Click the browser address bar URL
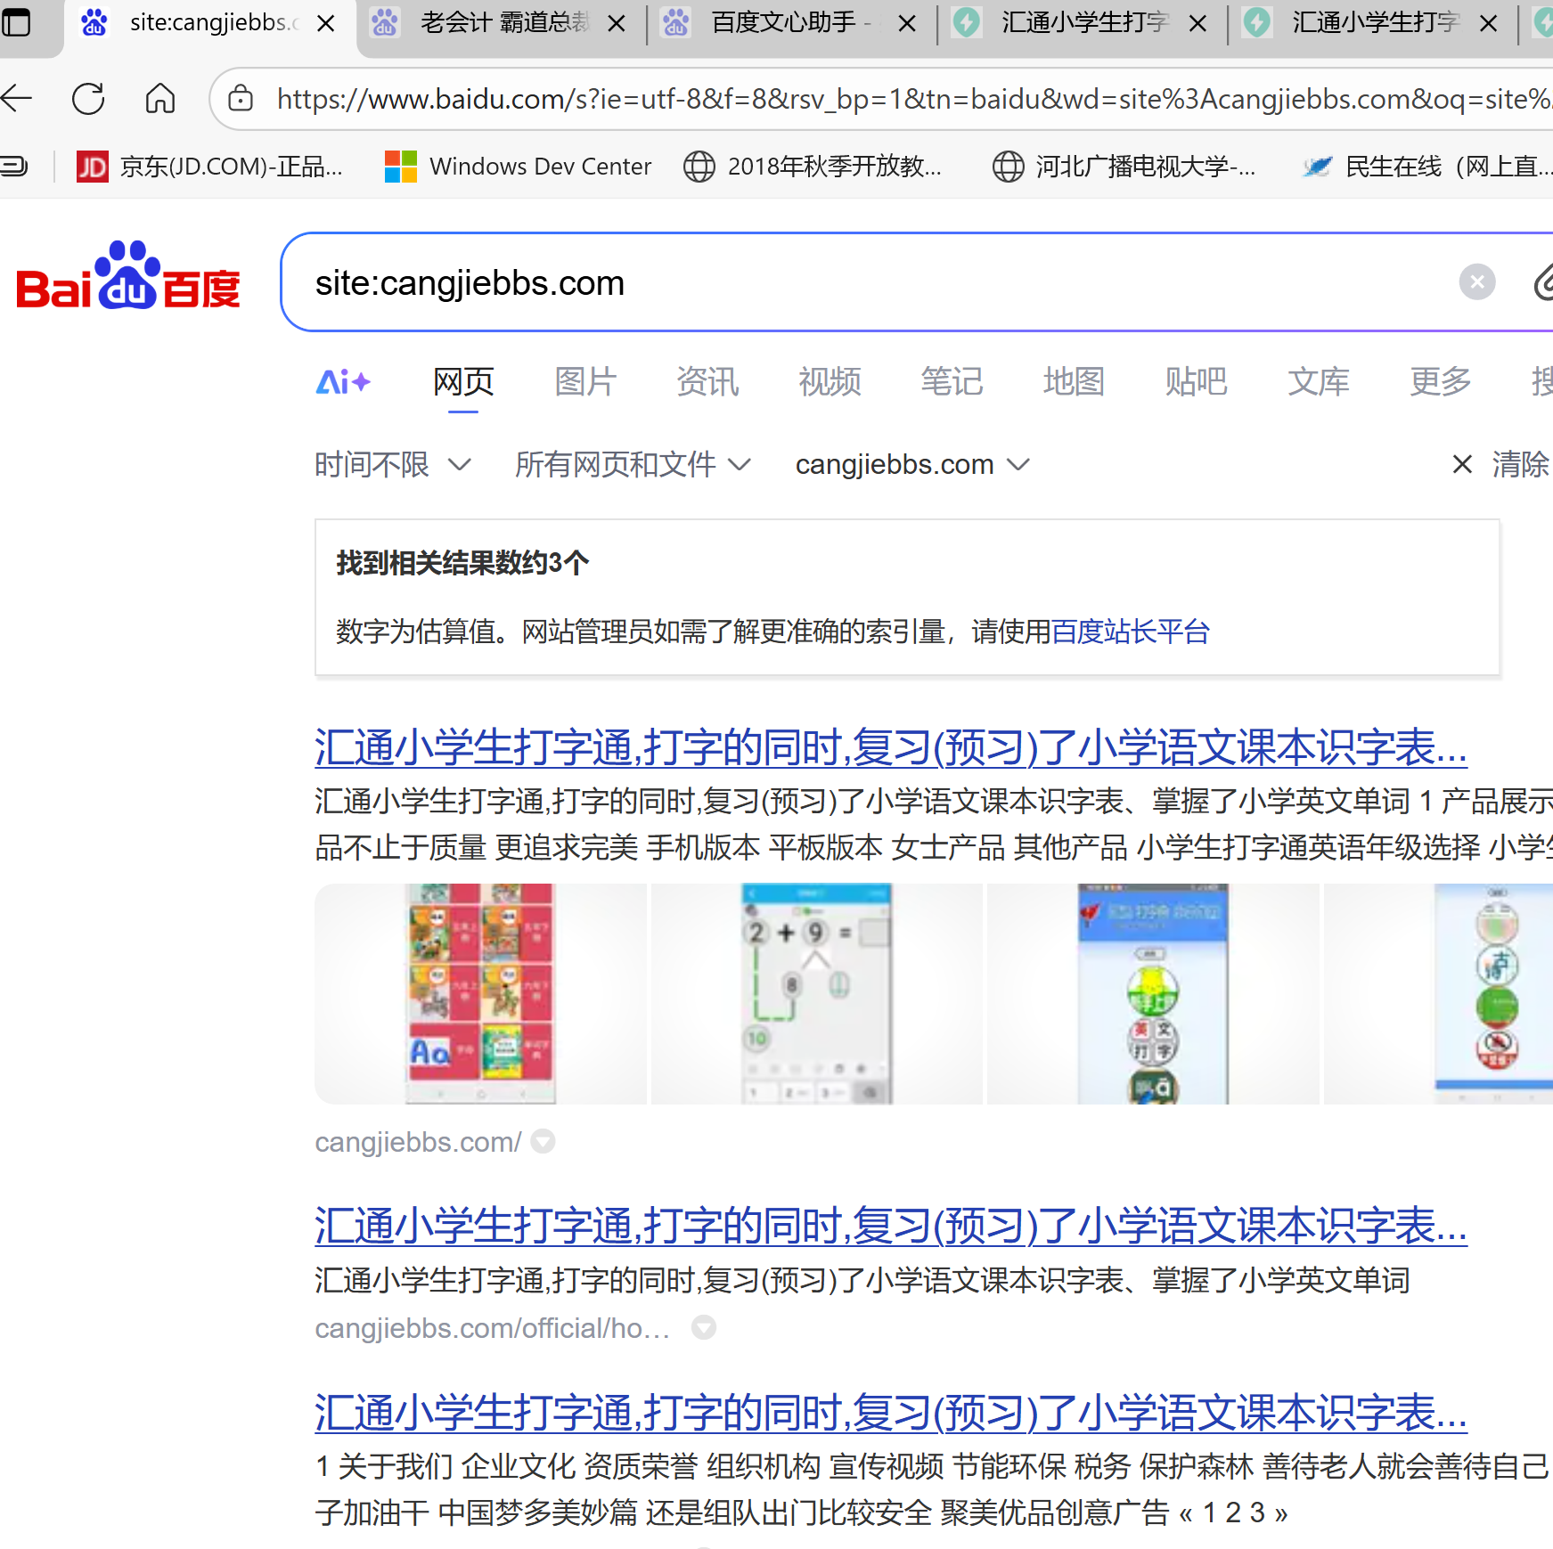Image resolution: width=1553 pixels, height=1549 pixels. click(913, 99)
